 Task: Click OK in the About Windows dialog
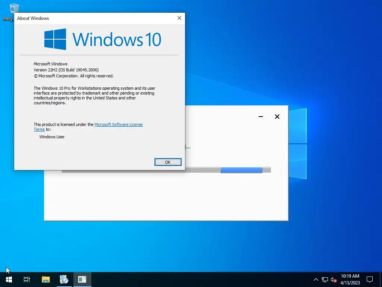(168, 162)
